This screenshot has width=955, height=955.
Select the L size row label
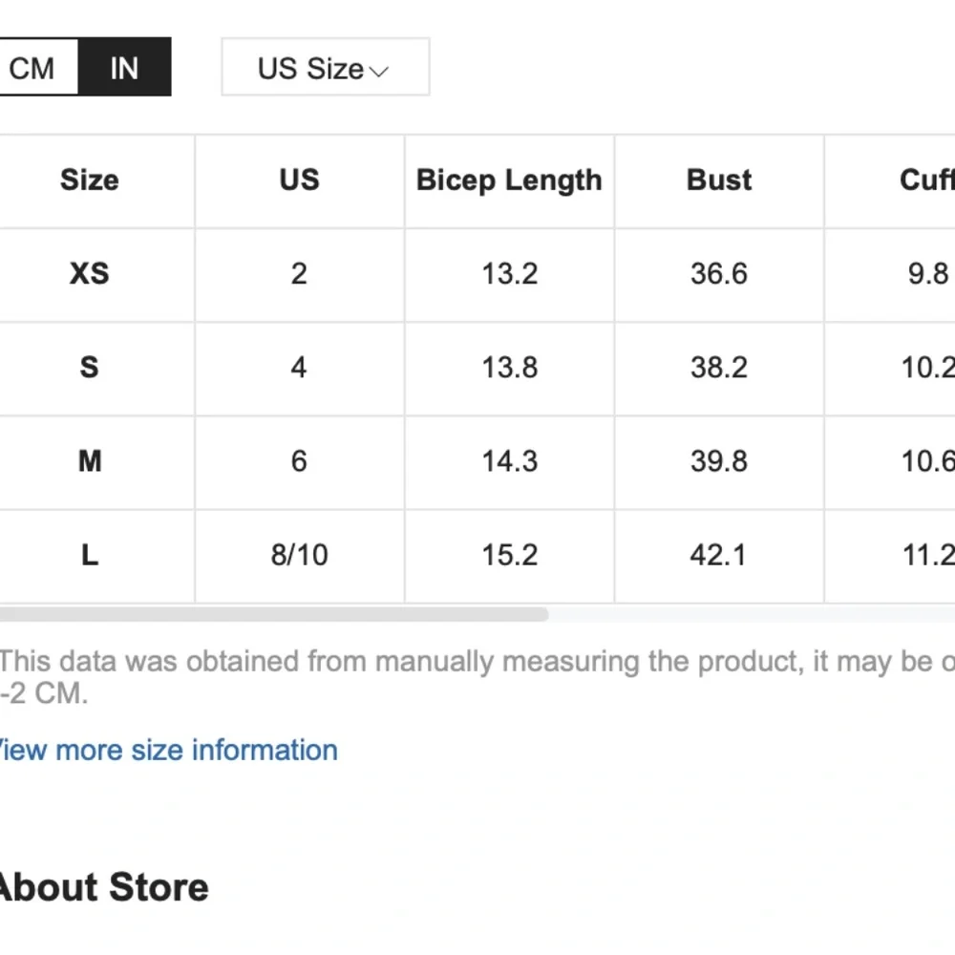coord(89,555)
